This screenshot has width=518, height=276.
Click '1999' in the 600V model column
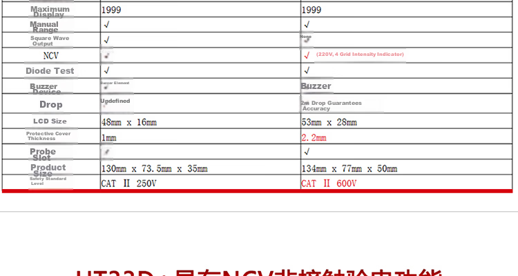coord(311,10)
